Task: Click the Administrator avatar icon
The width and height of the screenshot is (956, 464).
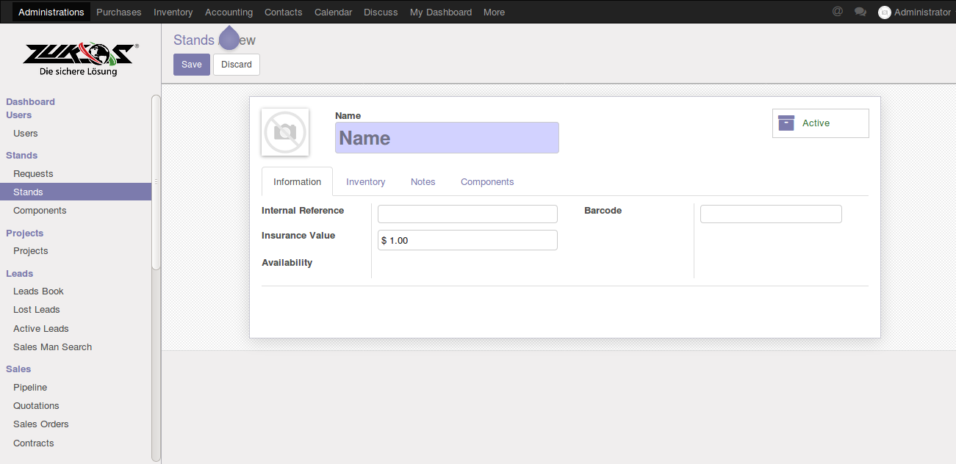Action: click(x=885, y=12)
